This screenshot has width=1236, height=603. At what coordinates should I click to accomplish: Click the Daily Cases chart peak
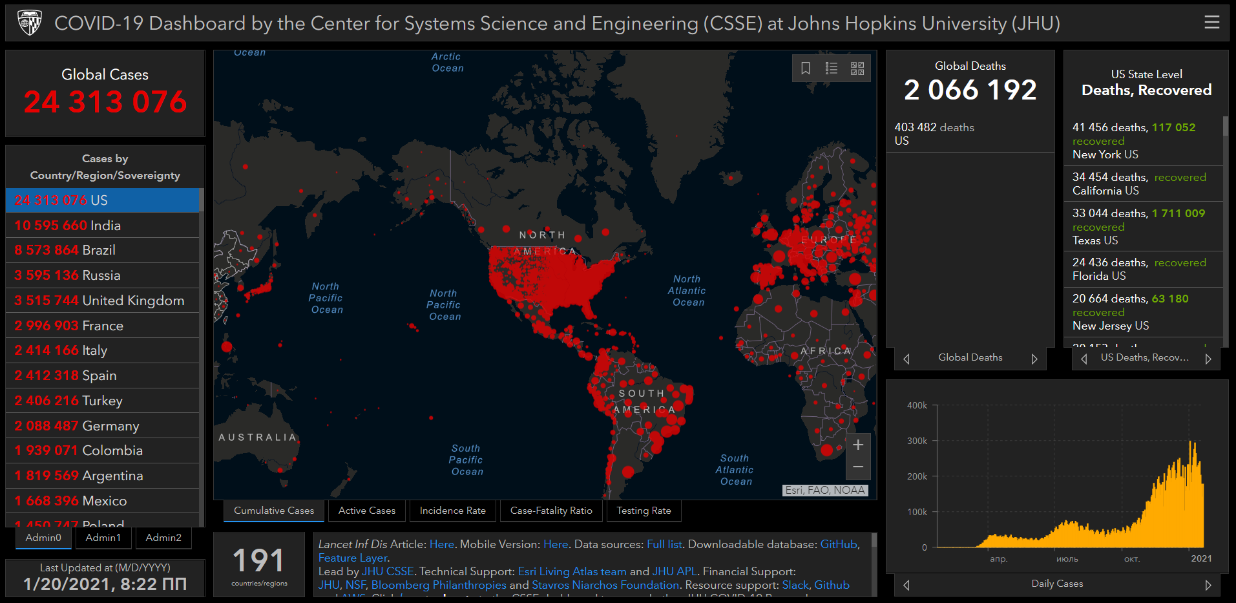point(1191,443)
